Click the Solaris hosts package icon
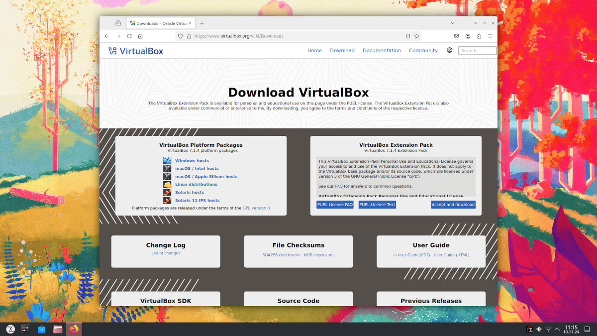 click(167, 193)
